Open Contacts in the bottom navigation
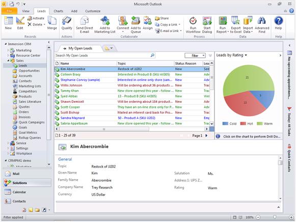 click(x=27, y=201)
